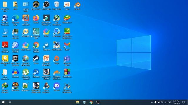Open taskbar search magnifier
188x105 pixels.
pyautogui.click(x=10, y=102)
